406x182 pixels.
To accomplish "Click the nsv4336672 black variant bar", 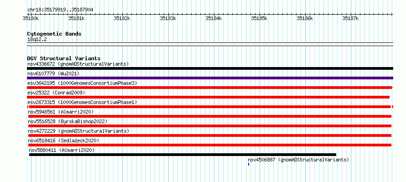I will (210, 68).
